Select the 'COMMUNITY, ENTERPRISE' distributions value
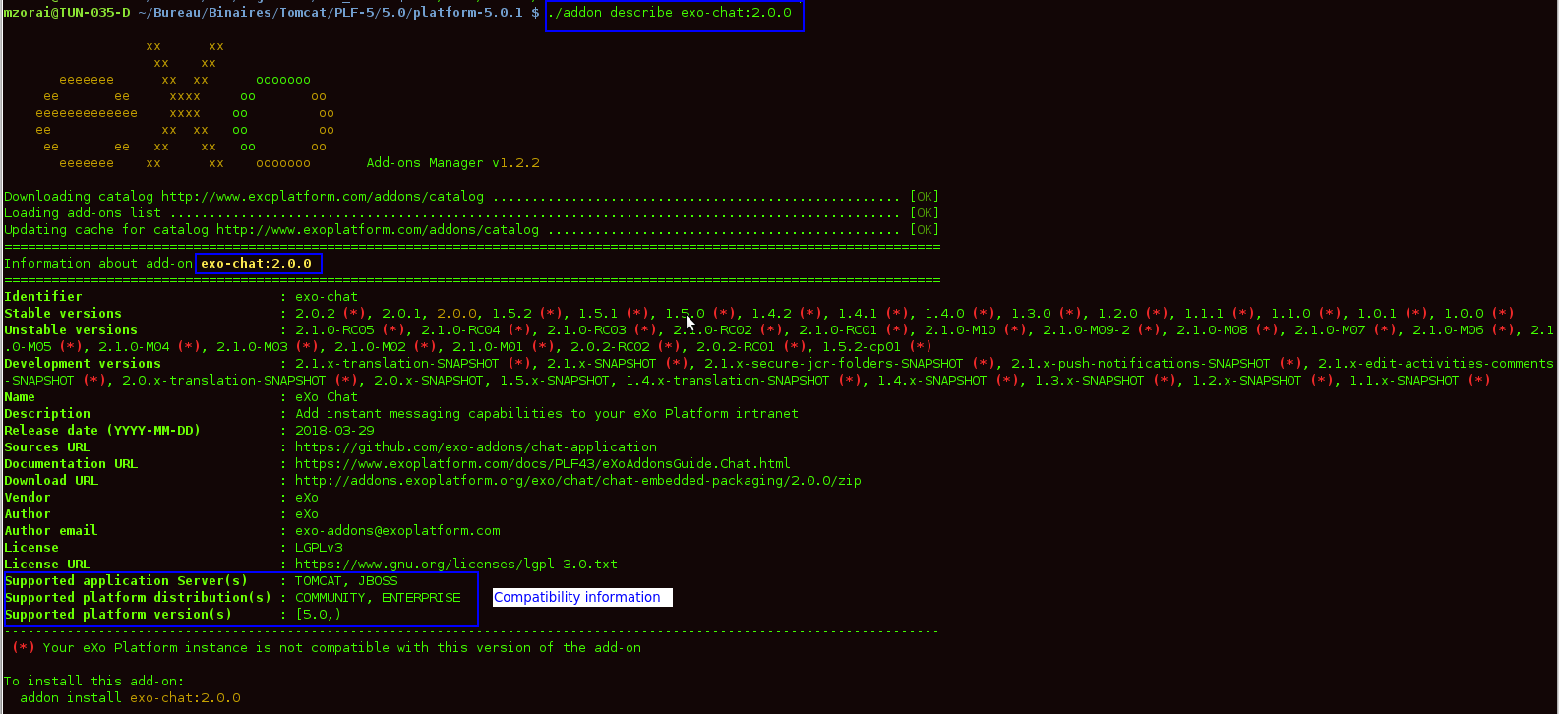Screen dimensions: 1559x714 point(378,597)
